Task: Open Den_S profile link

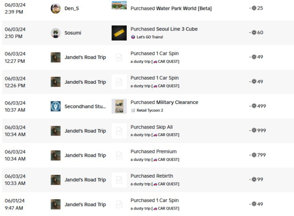Action: point(72,8)
